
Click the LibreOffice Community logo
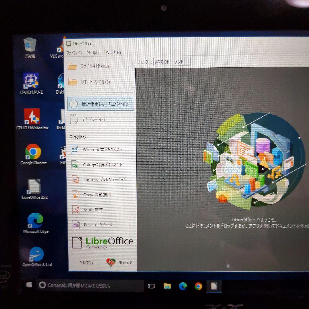103,243
